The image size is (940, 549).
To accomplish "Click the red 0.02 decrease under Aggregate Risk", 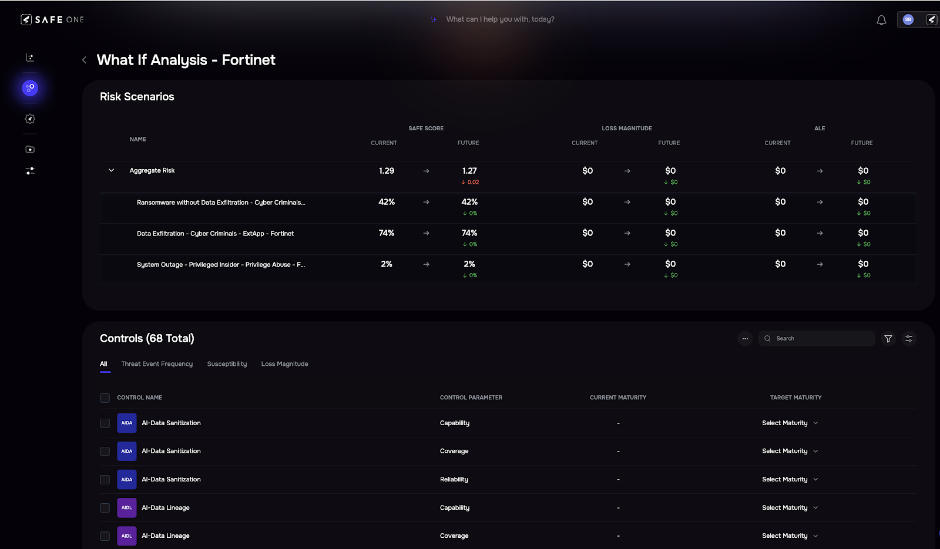I will 470,183.
